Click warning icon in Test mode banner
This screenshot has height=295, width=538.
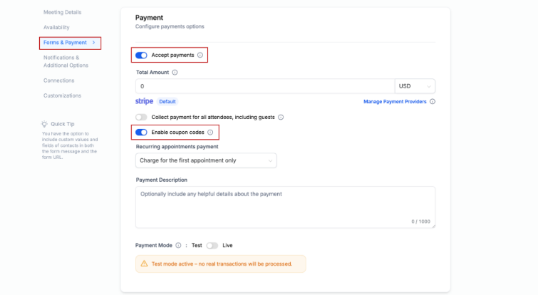point(144,264)
